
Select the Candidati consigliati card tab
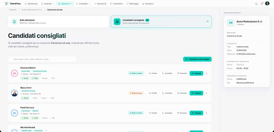point(161,21)
